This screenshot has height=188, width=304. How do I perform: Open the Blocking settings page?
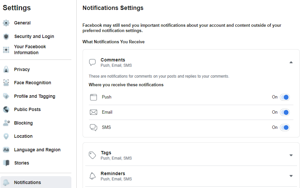(23, 123)
